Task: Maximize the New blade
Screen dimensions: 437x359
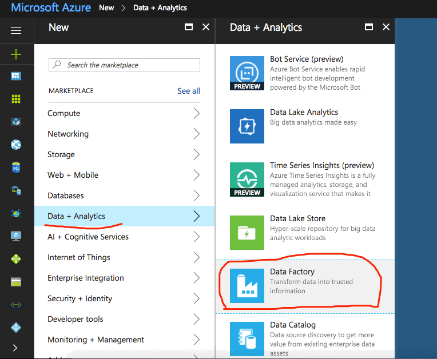Action: [189, 27]
